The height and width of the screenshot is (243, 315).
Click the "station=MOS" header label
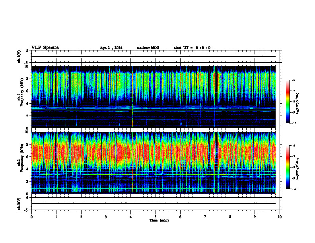148,48
